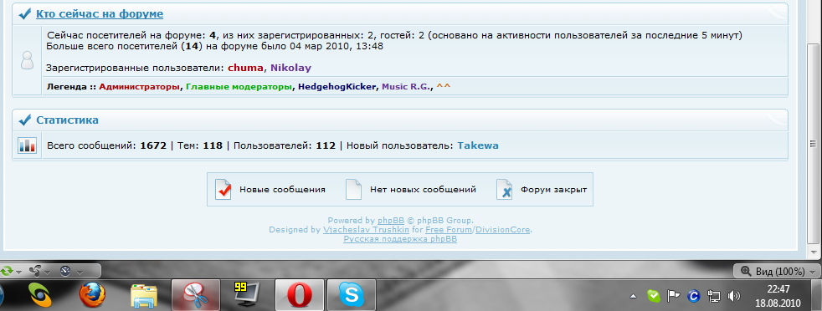The width and height of the screenshot is (822, 311).
Task: Click the 'Форум закрыт' legend label
Action: point(553,190)
